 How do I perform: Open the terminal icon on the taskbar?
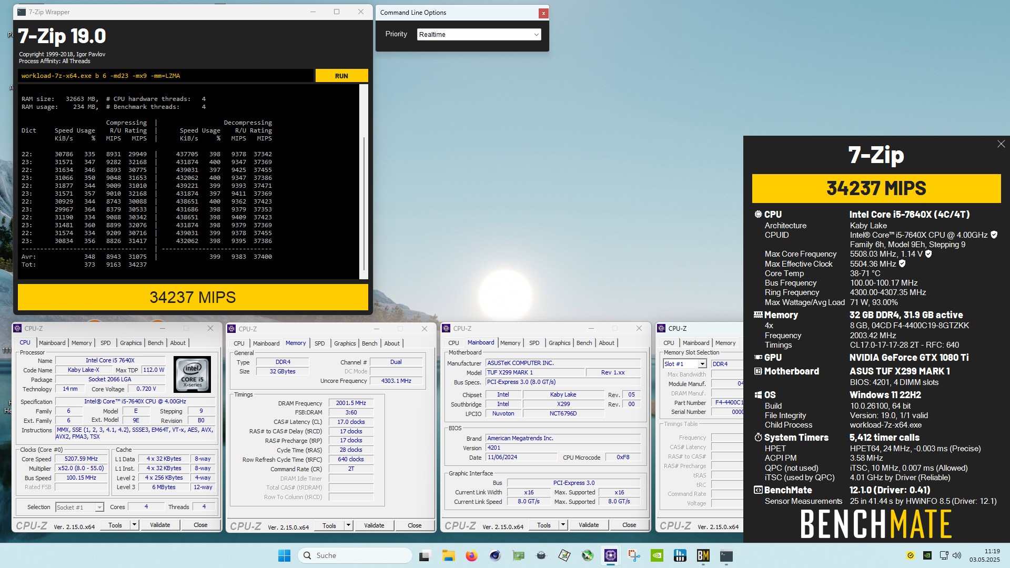pos(726,555)
